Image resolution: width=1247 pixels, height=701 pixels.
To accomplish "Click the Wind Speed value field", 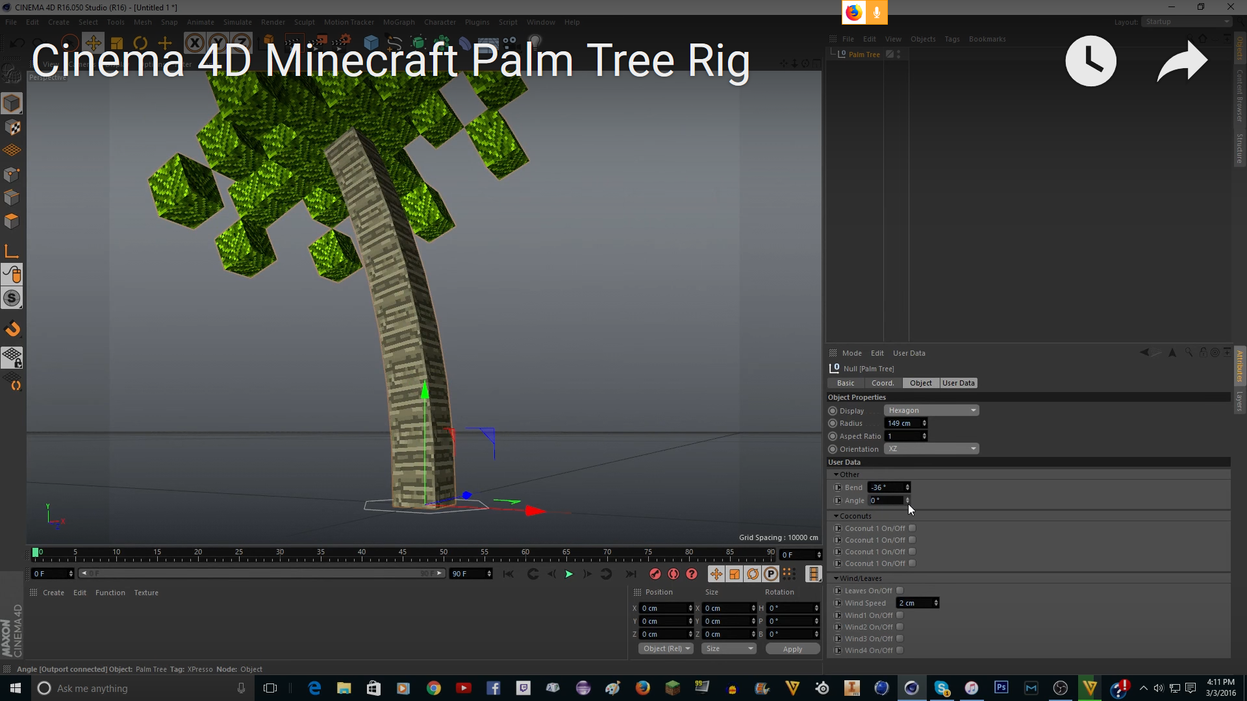I will 914,603.
